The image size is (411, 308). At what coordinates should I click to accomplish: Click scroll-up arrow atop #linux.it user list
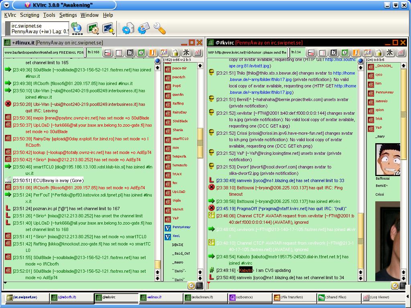click(x=200, y=66)
